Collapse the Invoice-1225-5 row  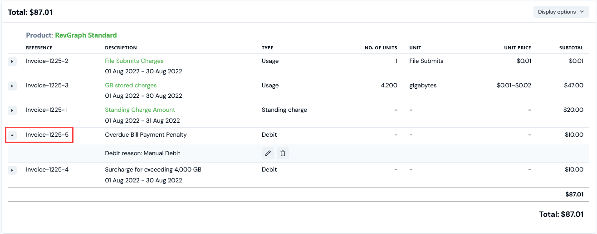[x=12, y=135]
